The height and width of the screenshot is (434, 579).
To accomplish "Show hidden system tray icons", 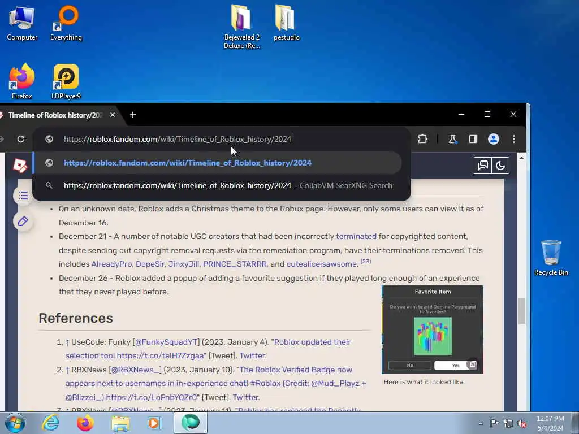I will pos(481,423).
